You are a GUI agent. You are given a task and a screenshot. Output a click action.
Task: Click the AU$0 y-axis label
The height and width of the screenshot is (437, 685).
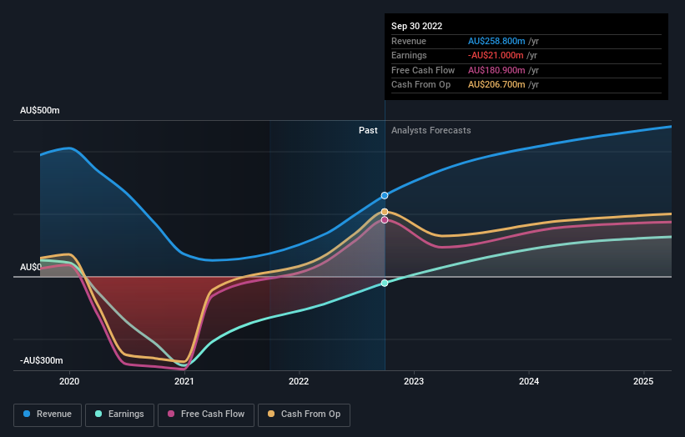tap(31, 267)
